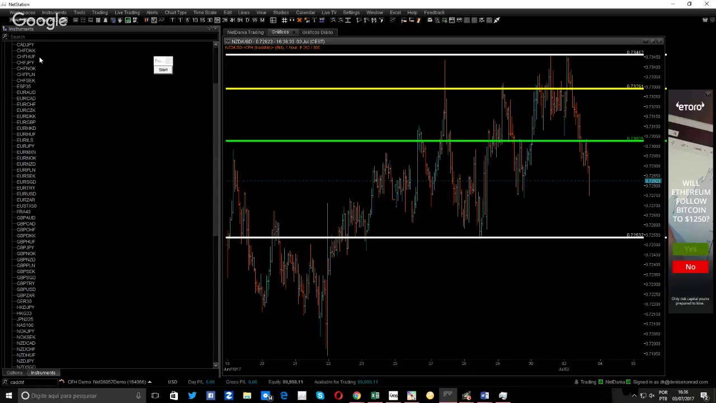Select the monthly M timeframe button

tap(262, 20)
